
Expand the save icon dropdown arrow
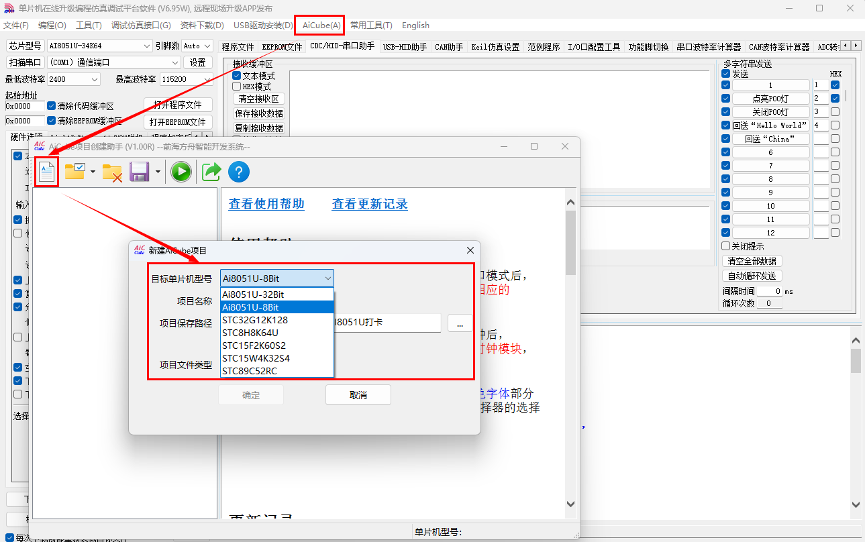(x=158, y=172)
